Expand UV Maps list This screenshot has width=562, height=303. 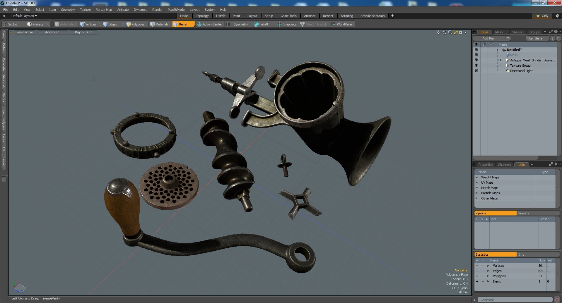point(476,183)
